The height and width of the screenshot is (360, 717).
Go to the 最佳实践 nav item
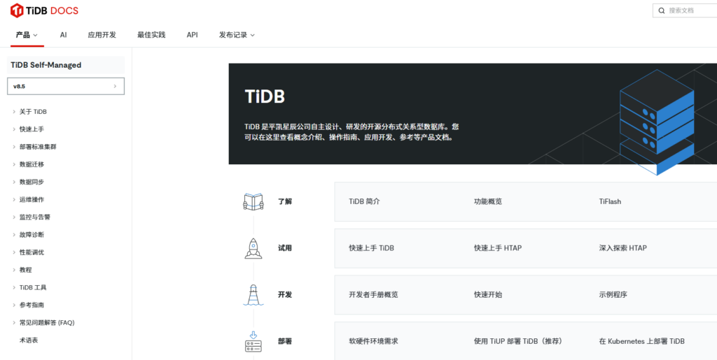151,35
